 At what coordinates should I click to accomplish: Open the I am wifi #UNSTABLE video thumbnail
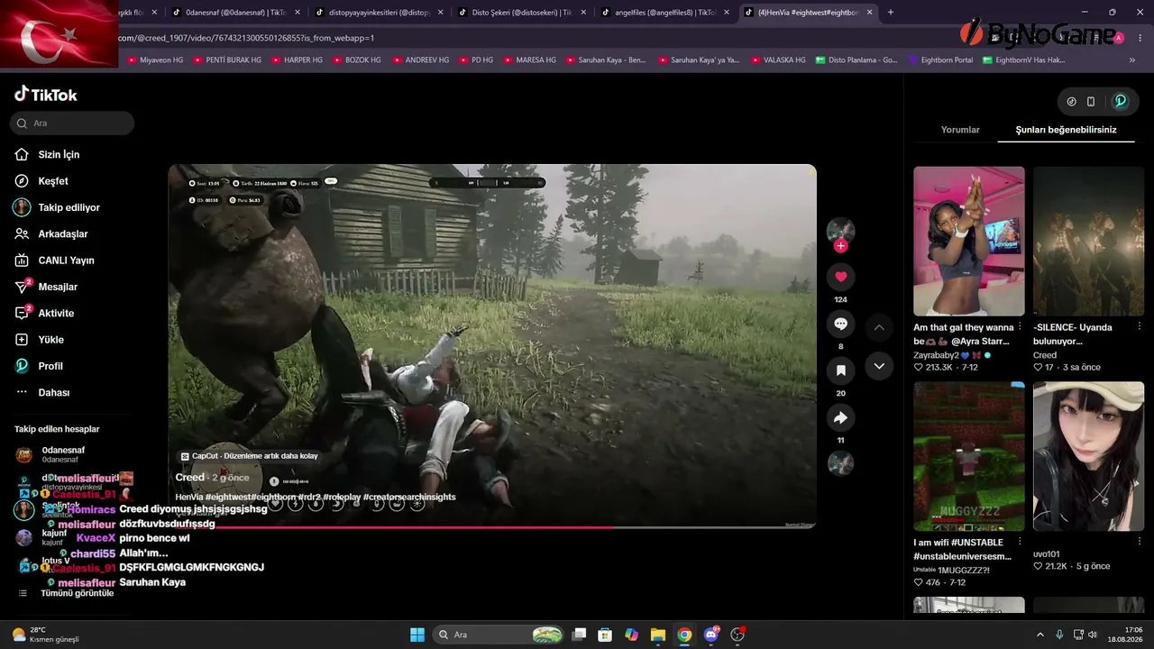(969, 456)
